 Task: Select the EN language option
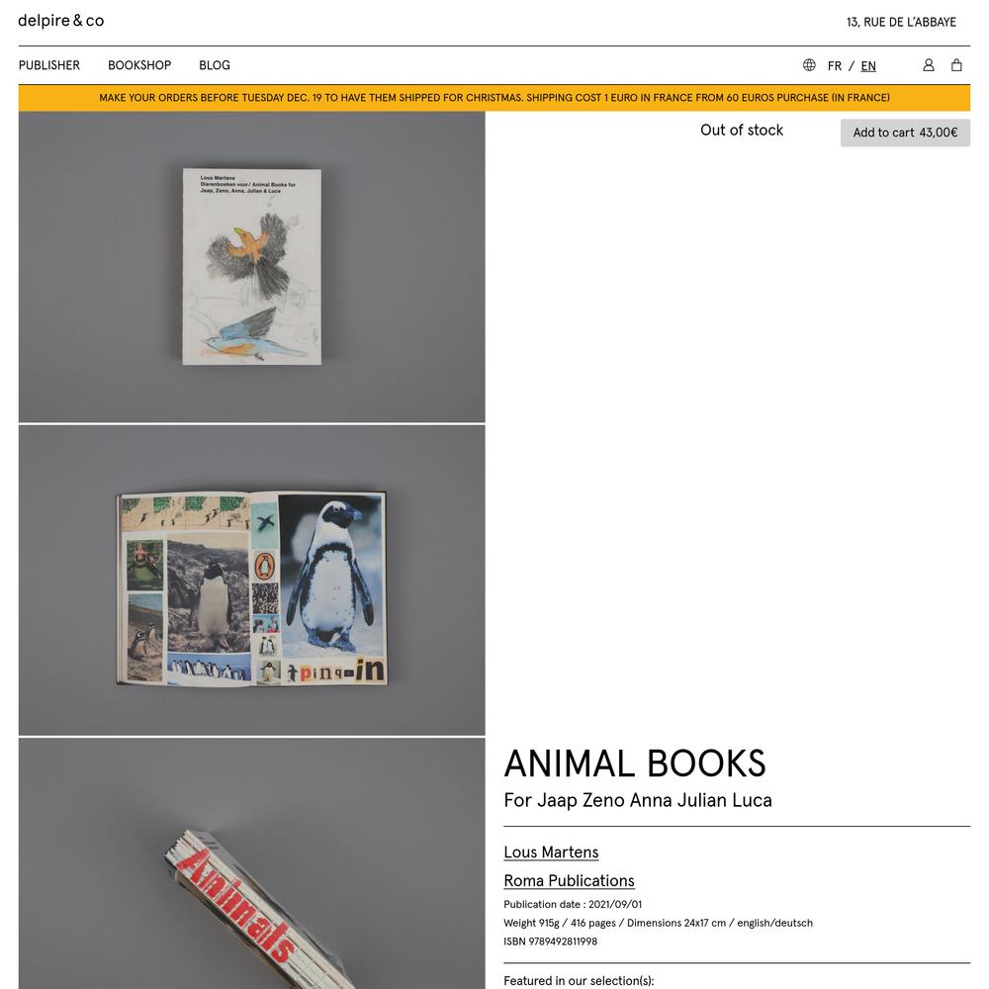[x=868, y=65]
